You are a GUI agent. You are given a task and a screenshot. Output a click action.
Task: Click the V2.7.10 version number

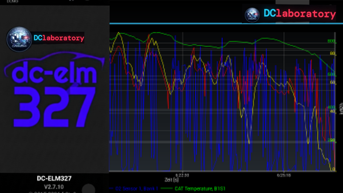54,187
